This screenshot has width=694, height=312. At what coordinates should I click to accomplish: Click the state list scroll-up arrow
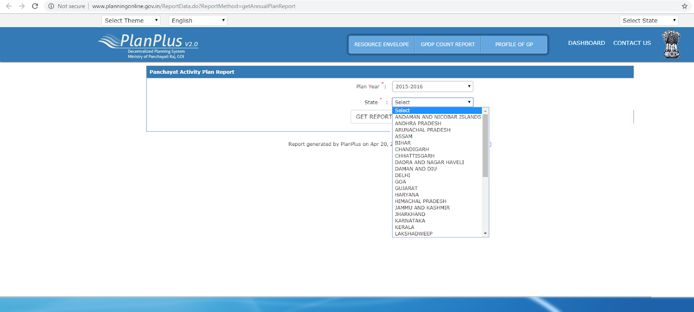[485, 111]
